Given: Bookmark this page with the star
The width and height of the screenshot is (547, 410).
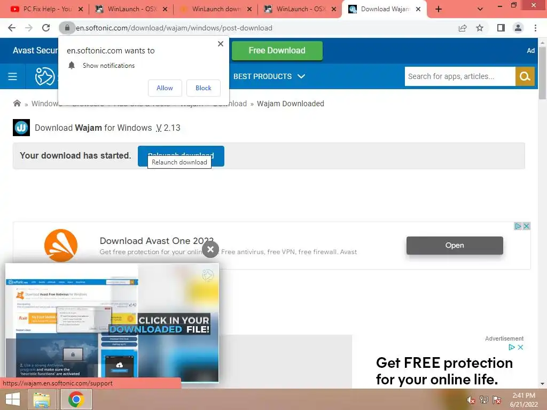Looking at the screenshot, I should point(480,28).
